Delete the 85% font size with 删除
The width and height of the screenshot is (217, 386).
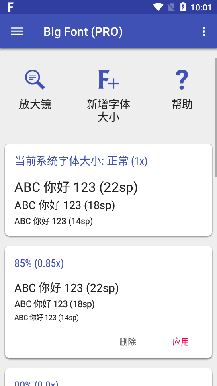click(x=128, y=342)
